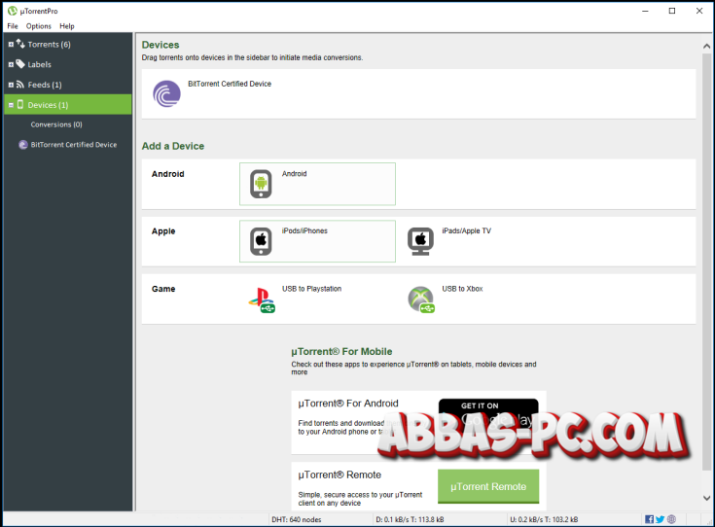715x527 pixels.
Task: Click the USB to Xbox label text
Action: (x=462, y=289)
